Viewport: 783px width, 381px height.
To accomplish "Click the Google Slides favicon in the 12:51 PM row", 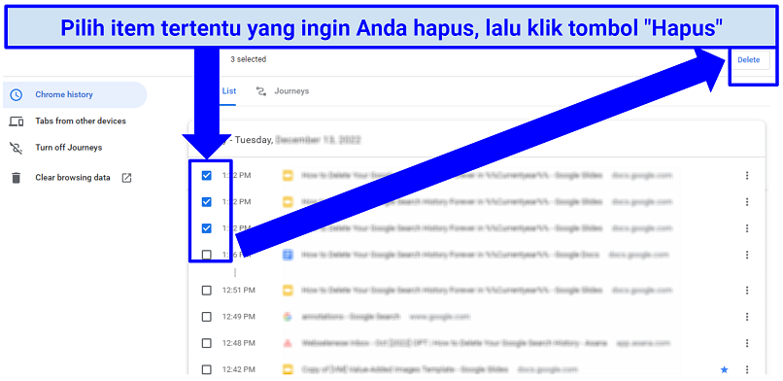I will pyautogui.click(x=287, y=290).
